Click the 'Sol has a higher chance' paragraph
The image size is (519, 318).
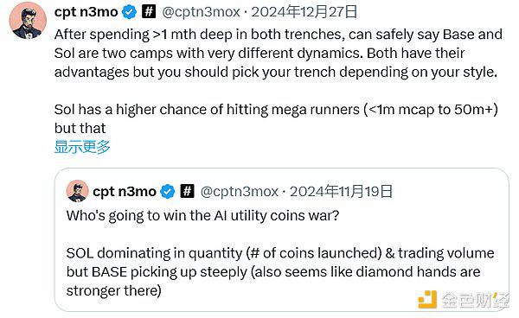coord(276,118)
